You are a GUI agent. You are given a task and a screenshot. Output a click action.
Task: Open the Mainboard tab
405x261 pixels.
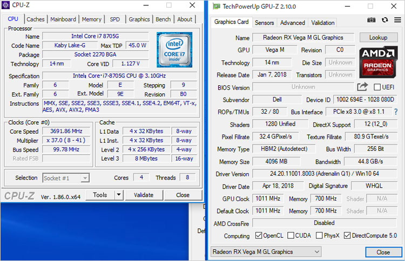[63, 19]
